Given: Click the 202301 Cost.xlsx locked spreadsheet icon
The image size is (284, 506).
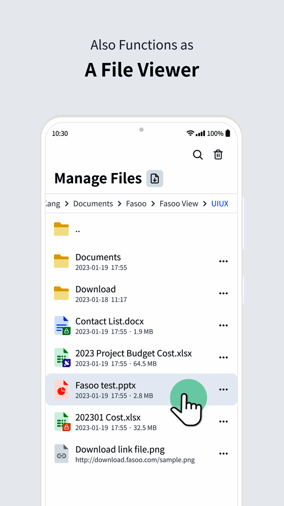Looking at the screenshot, I should pos(62,421).
